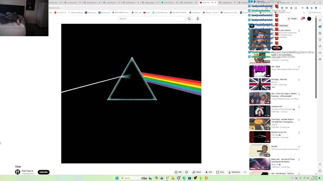
Task: Open the All Bookmarks folder
Action: tap(315, 13)
